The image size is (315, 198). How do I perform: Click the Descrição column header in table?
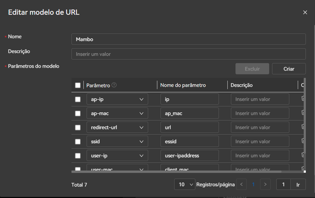tap(241, 85)
